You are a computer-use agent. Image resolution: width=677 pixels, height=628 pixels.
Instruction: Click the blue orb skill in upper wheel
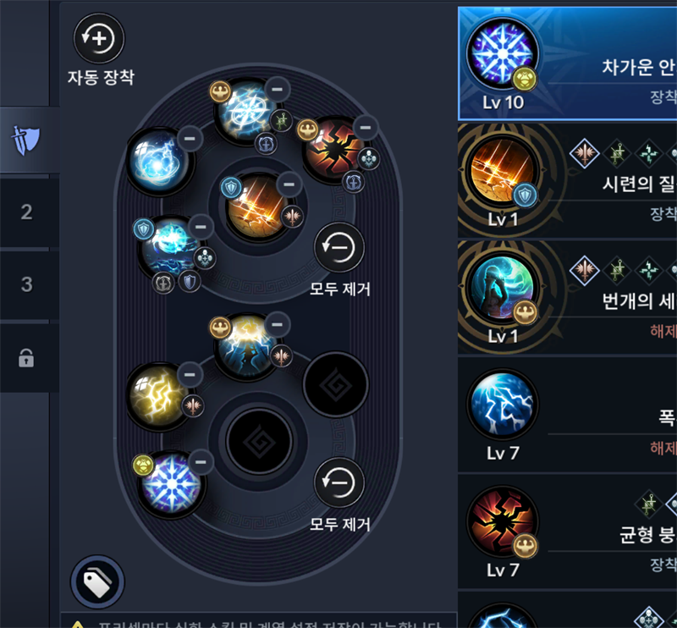click(x=157, y=160)
